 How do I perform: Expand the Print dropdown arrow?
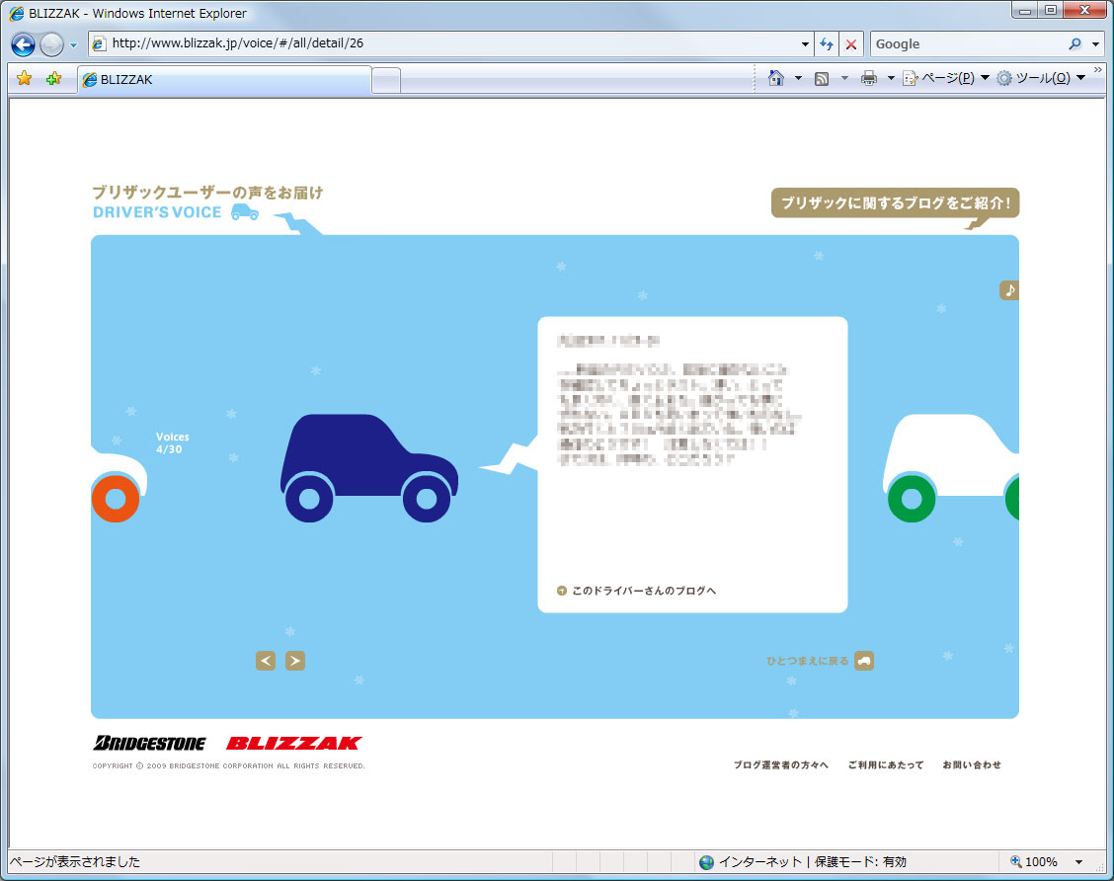pos(890,78)
